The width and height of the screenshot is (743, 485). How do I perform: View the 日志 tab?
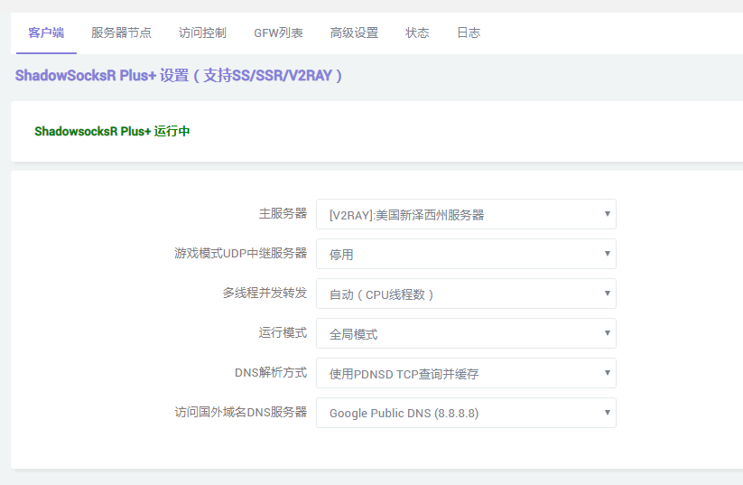pyautogui.click(x=469, y=33)
